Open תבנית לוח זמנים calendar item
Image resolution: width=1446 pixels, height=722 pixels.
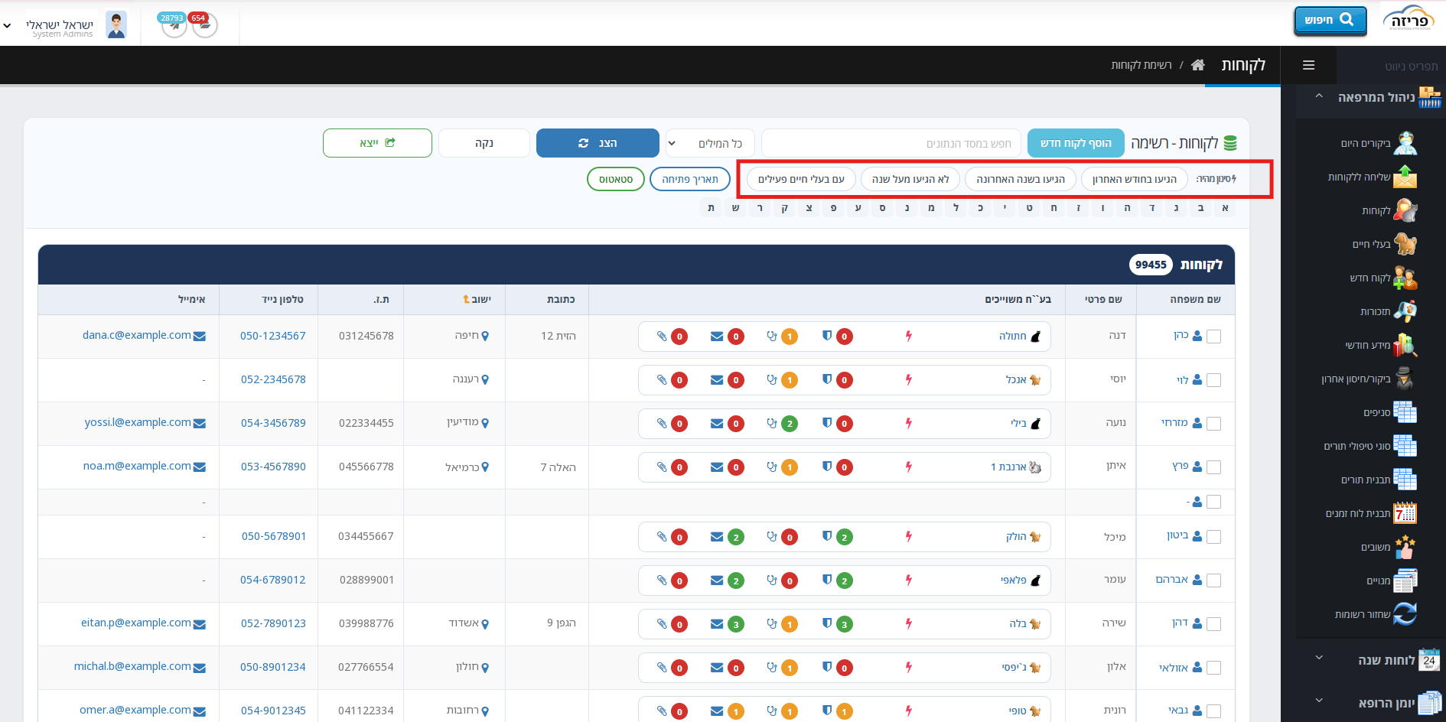tap(1370, 513)
